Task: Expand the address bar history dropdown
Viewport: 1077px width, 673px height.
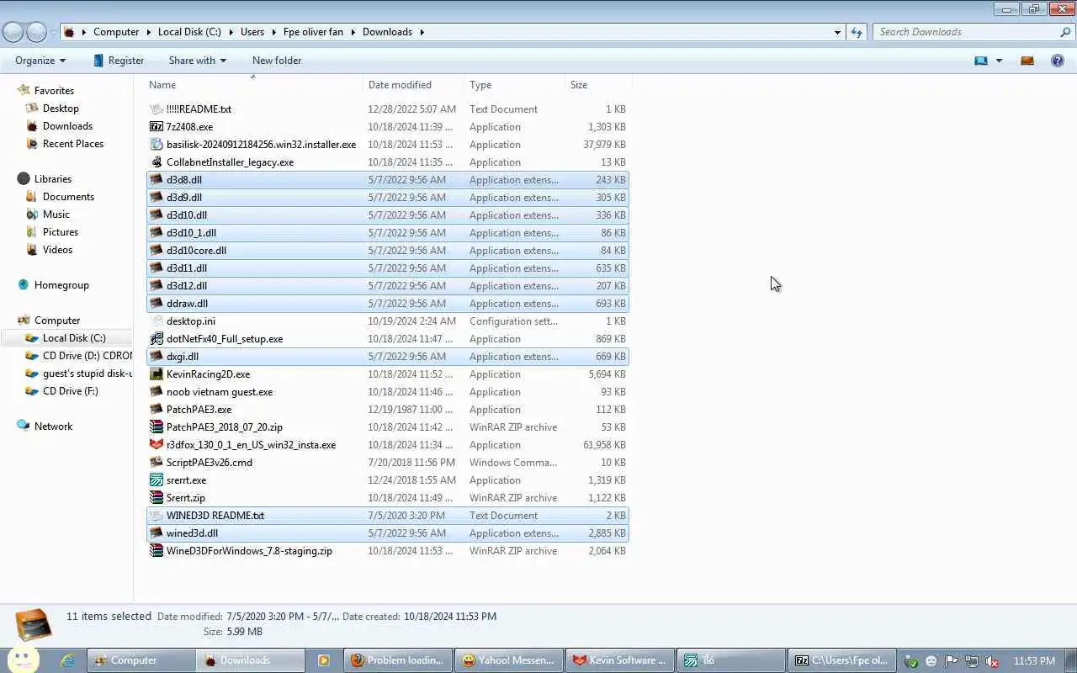Action: click(837, 32)
